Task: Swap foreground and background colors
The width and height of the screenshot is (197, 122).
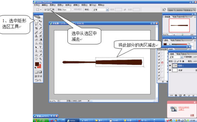Action: [40, 63]
